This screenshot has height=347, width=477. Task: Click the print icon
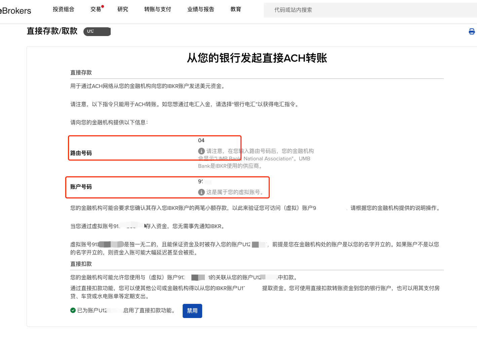click(x=472, y=31)
